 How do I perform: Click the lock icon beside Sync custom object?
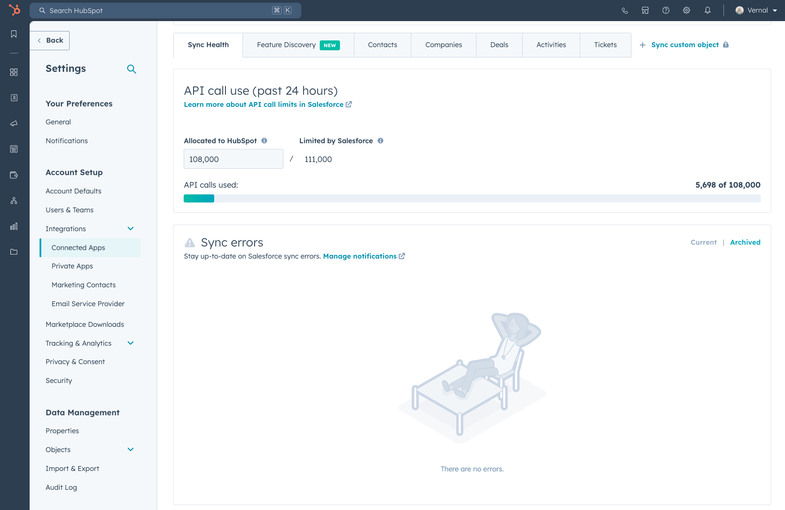pos(726,44)
